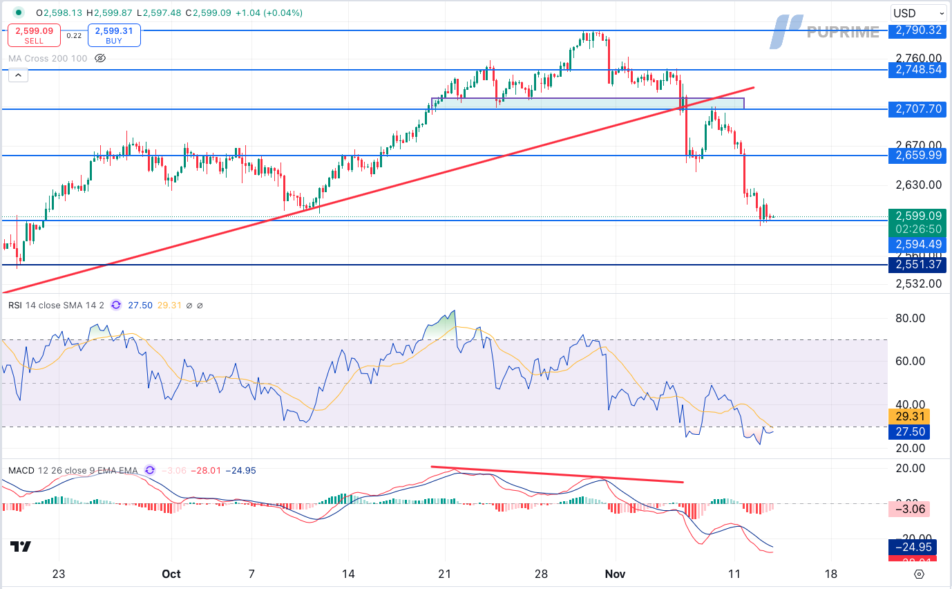Click the RSI 60.00 axis label
952x589 pixels.
tap(909, 361)
